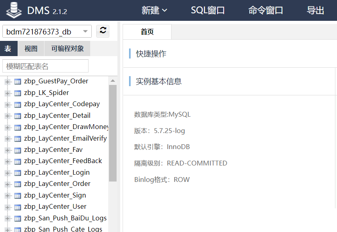The height and width of the screenshot is (232, 337).
Task: Select the zbp_LayCenter_User table
Action: [x=55, y=207]
